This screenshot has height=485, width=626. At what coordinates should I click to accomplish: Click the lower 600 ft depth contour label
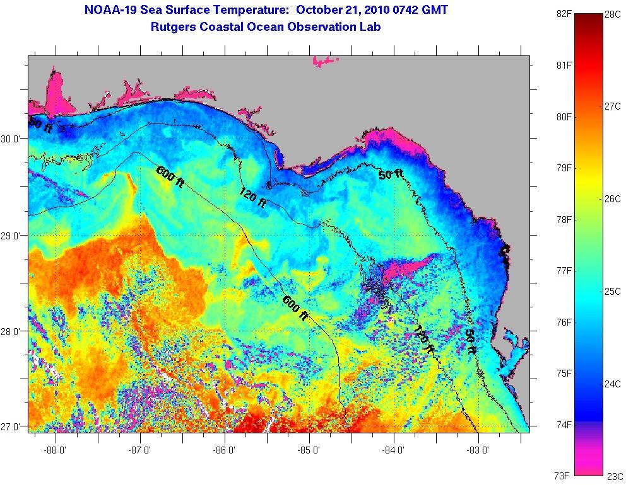click(x=295, y=309)
